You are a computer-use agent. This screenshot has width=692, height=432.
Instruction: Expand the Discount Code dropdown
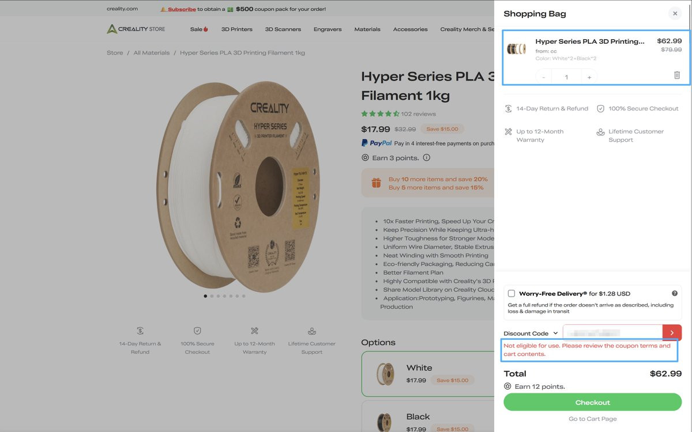pyautogui.click(x=531, y=334)
